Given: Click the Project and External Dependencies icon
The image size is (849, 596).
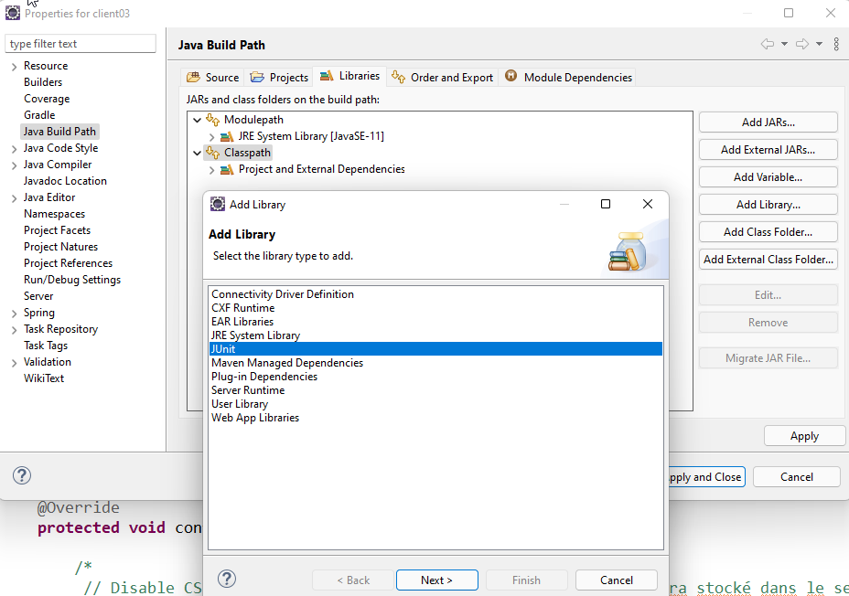Looking at the screenshot, I should click(228, 169).
